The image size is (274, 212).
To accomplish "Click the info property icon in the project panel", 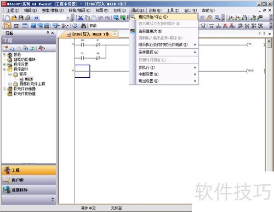I will 26,48.
